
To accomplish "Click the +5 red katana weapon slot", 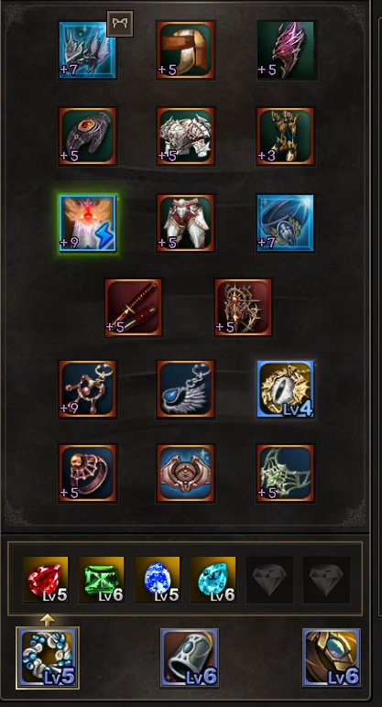I will pyautogui.click(x=133, y=308).
